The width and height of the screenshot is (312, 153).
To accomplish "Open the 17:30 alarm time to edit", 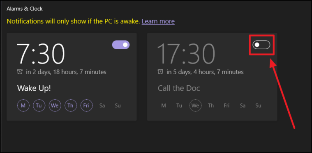I will coord(186,54).
